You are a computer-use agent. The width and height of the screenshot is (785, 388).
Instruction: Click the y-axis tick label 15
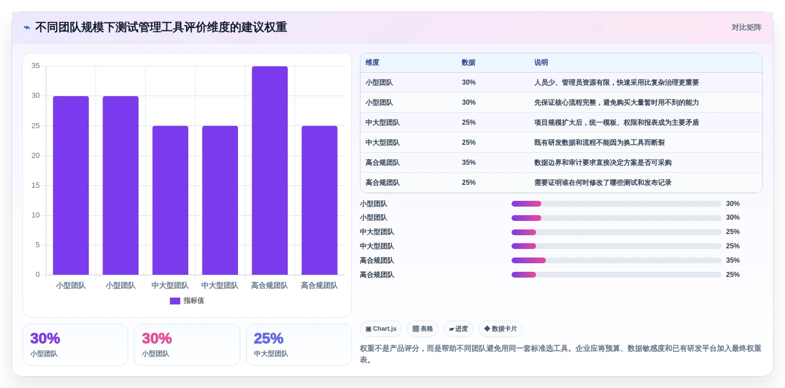pos(35,185)
